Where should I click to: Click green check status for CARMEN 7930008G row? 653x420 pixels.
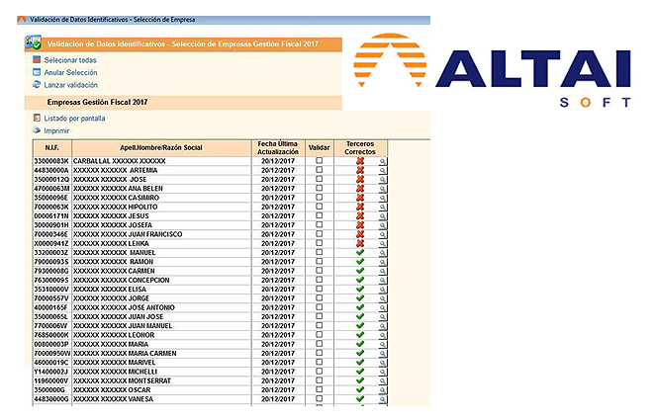tap(360, 271)
